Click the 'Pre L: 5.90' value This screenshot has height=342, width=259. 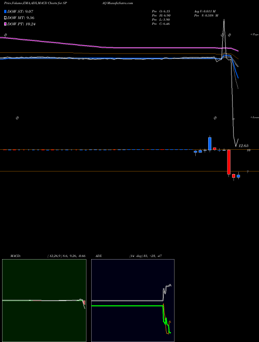(161, 20)
